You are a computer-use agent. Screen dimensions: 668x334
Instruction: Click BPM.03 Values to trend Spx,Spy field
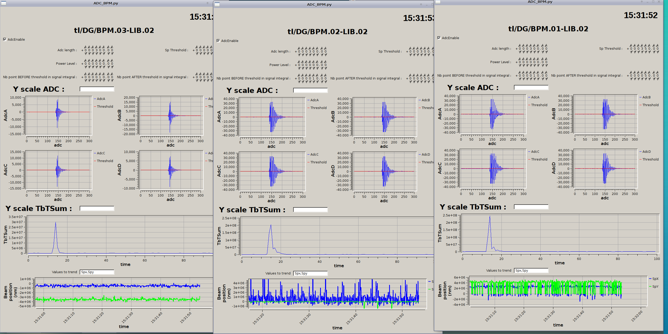97,272
